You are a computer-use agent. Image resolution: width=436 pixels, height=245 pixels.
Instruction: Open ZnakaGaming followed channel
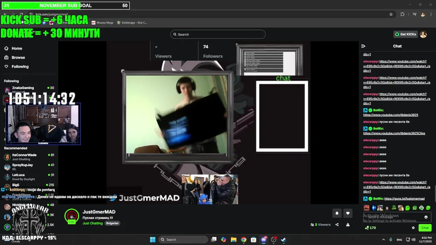click(x=29, y=89)
